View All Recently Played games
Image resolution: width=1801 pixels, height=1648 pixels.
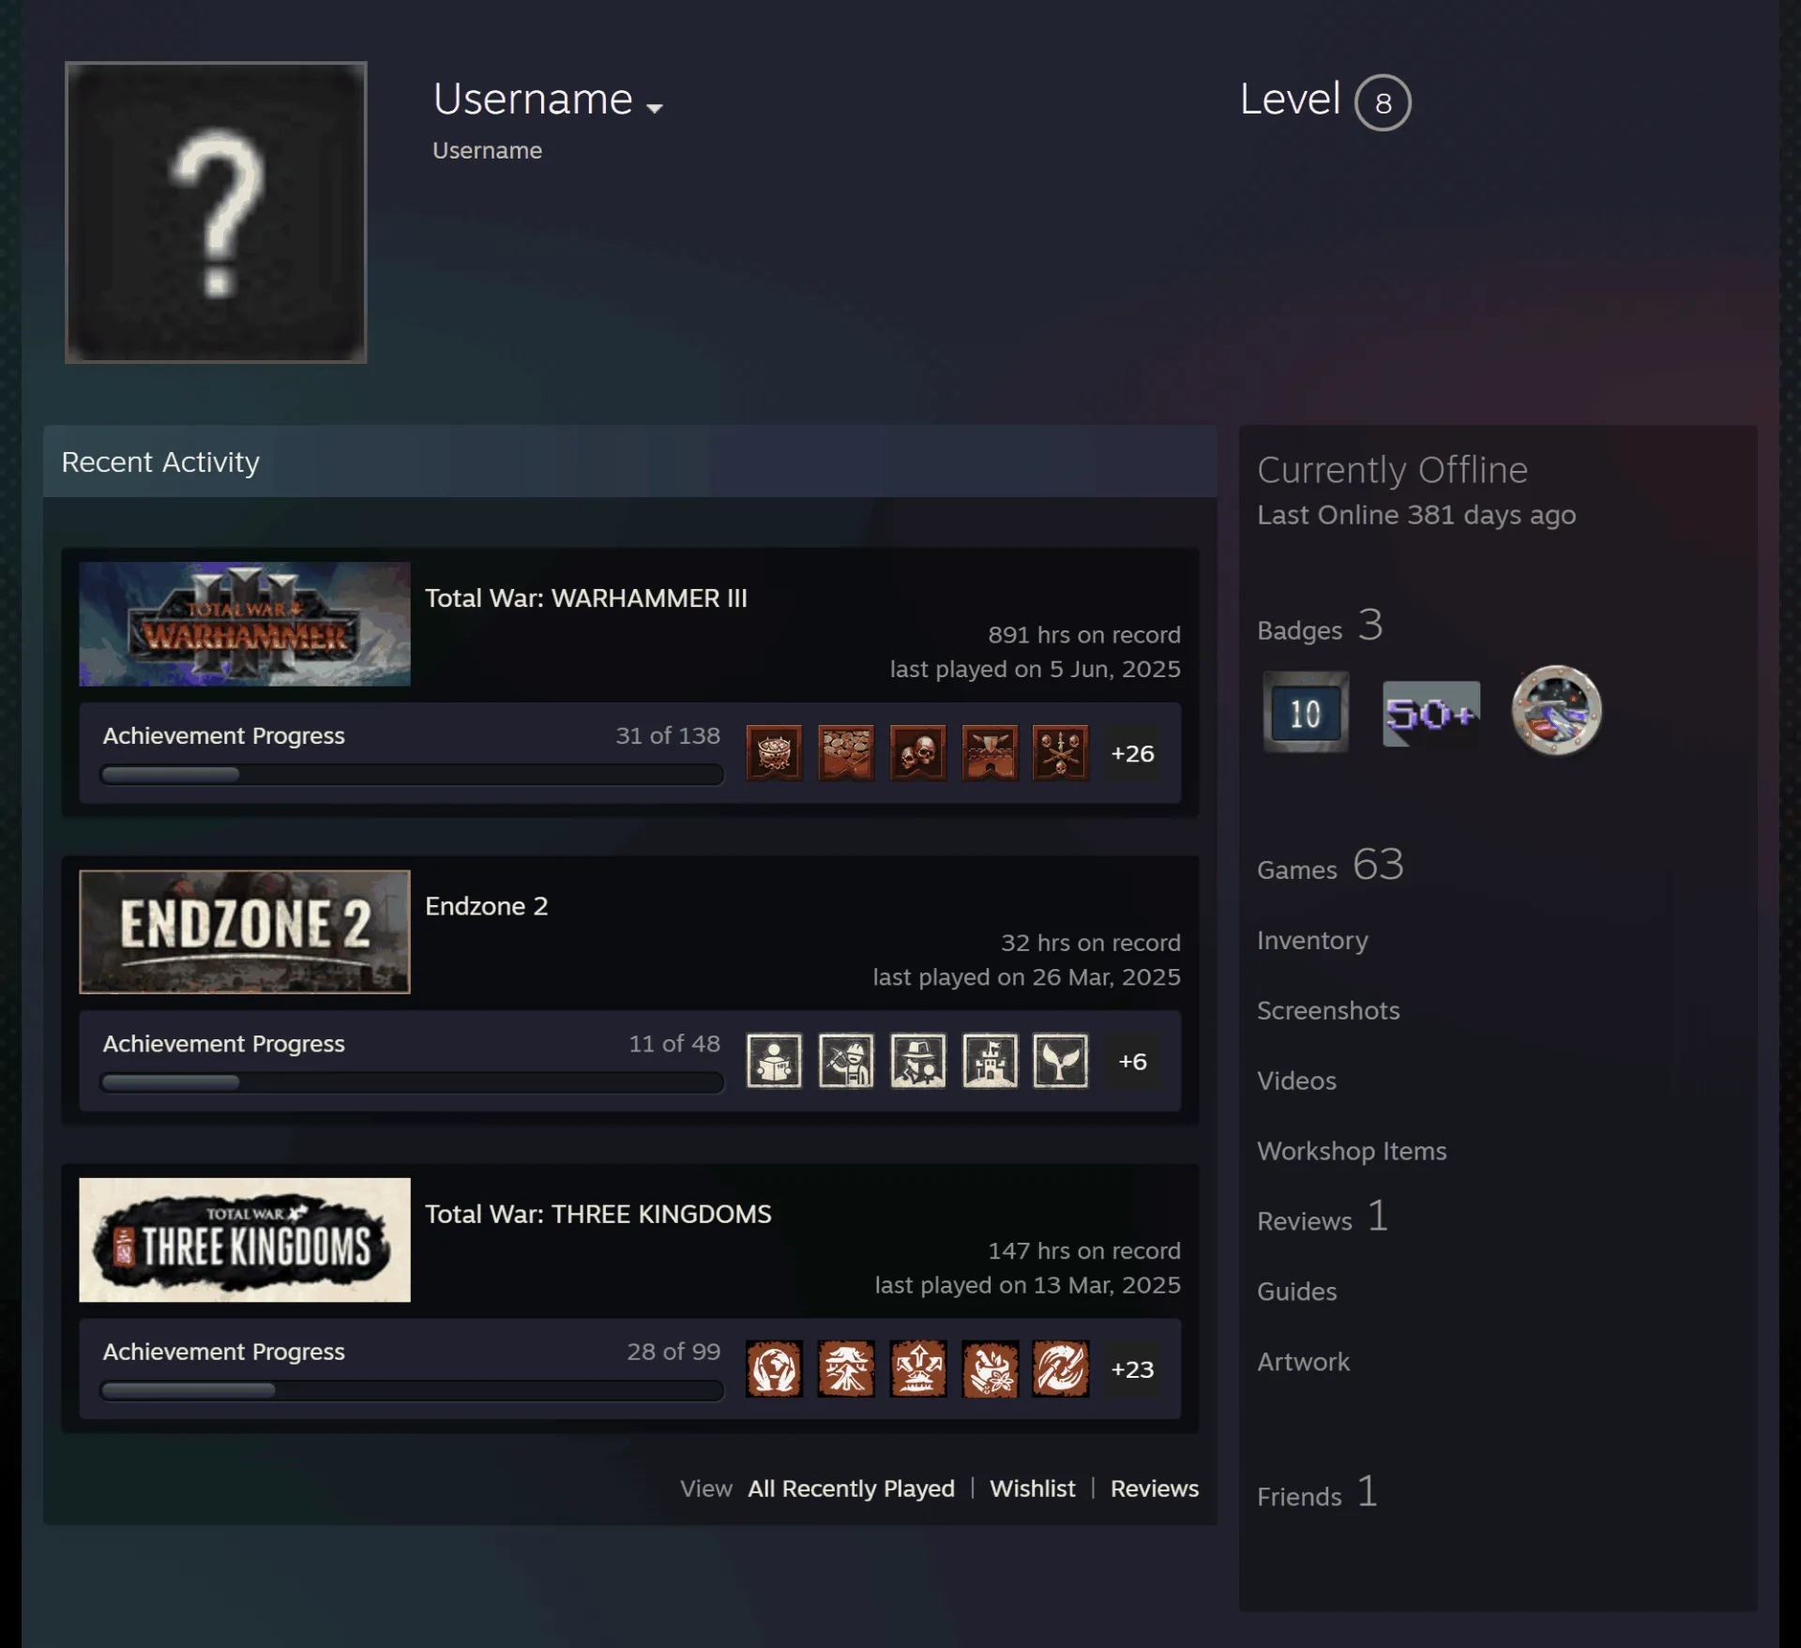pos(851,1489)
